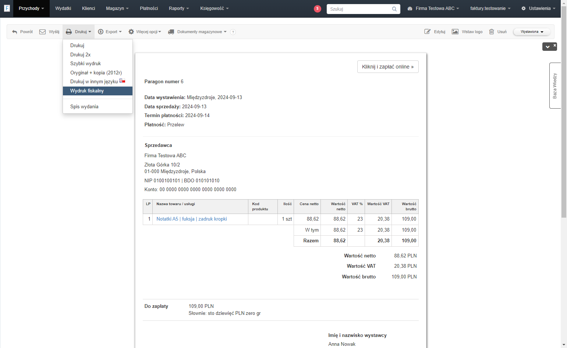
Task: Click the help question mark icon
Action: coord(233,32)
